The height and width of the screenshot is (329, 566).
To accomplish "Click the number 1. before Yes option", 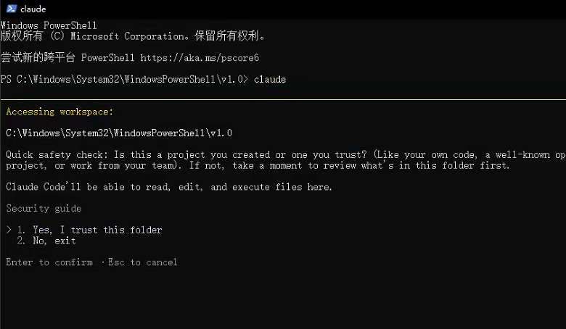I will click(21, 230).
